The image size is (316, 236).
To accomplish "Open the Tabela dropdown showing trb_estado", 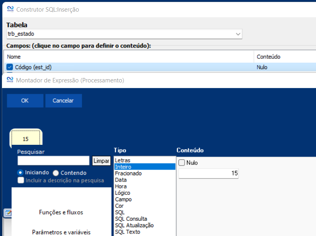I will [x=238, y=34].
